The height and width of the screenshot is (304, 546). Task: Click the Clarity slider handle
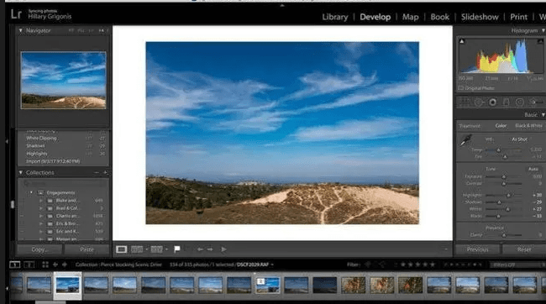(x=503, y=235)
